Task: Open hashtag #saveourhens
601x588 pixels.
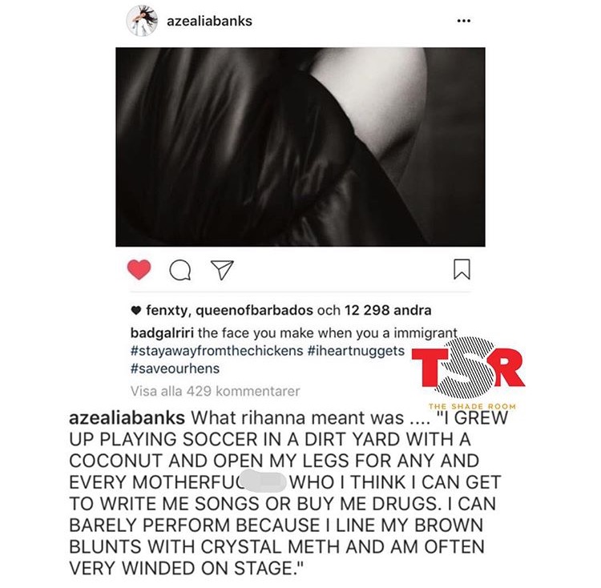Action: [175, 369]
